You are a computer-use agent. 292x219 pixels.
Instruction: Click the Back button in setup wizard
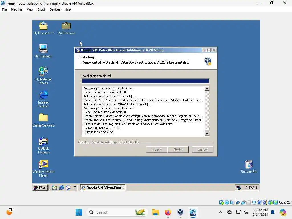click(x=157, y=149)
